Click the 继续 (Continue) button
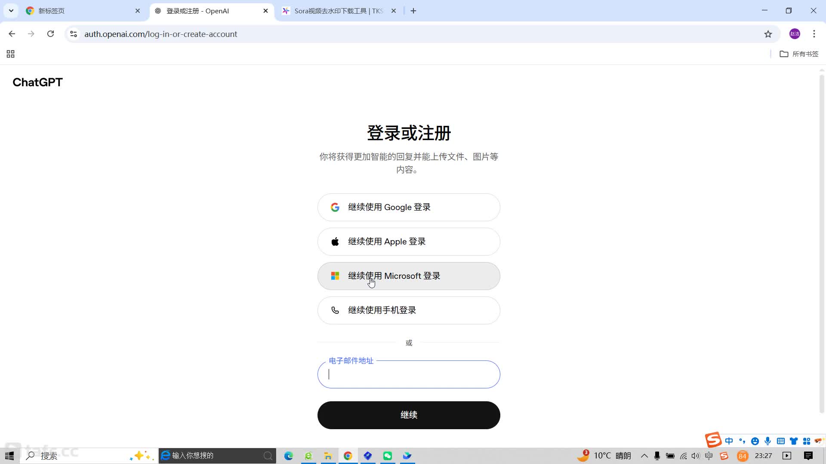This screenshot has height=464, width=826. pyautogui.click(x=408, y=415)
